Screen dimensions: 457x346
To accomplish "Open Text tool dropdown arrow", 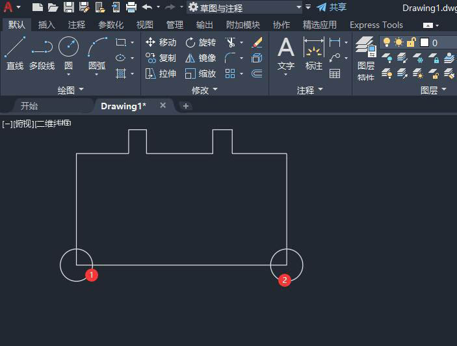I will click(x=286, y=75).
